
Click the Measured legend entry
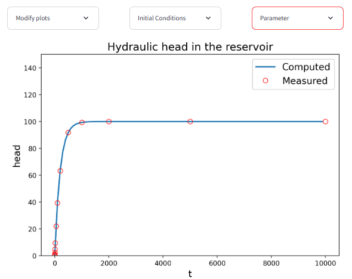295,80
